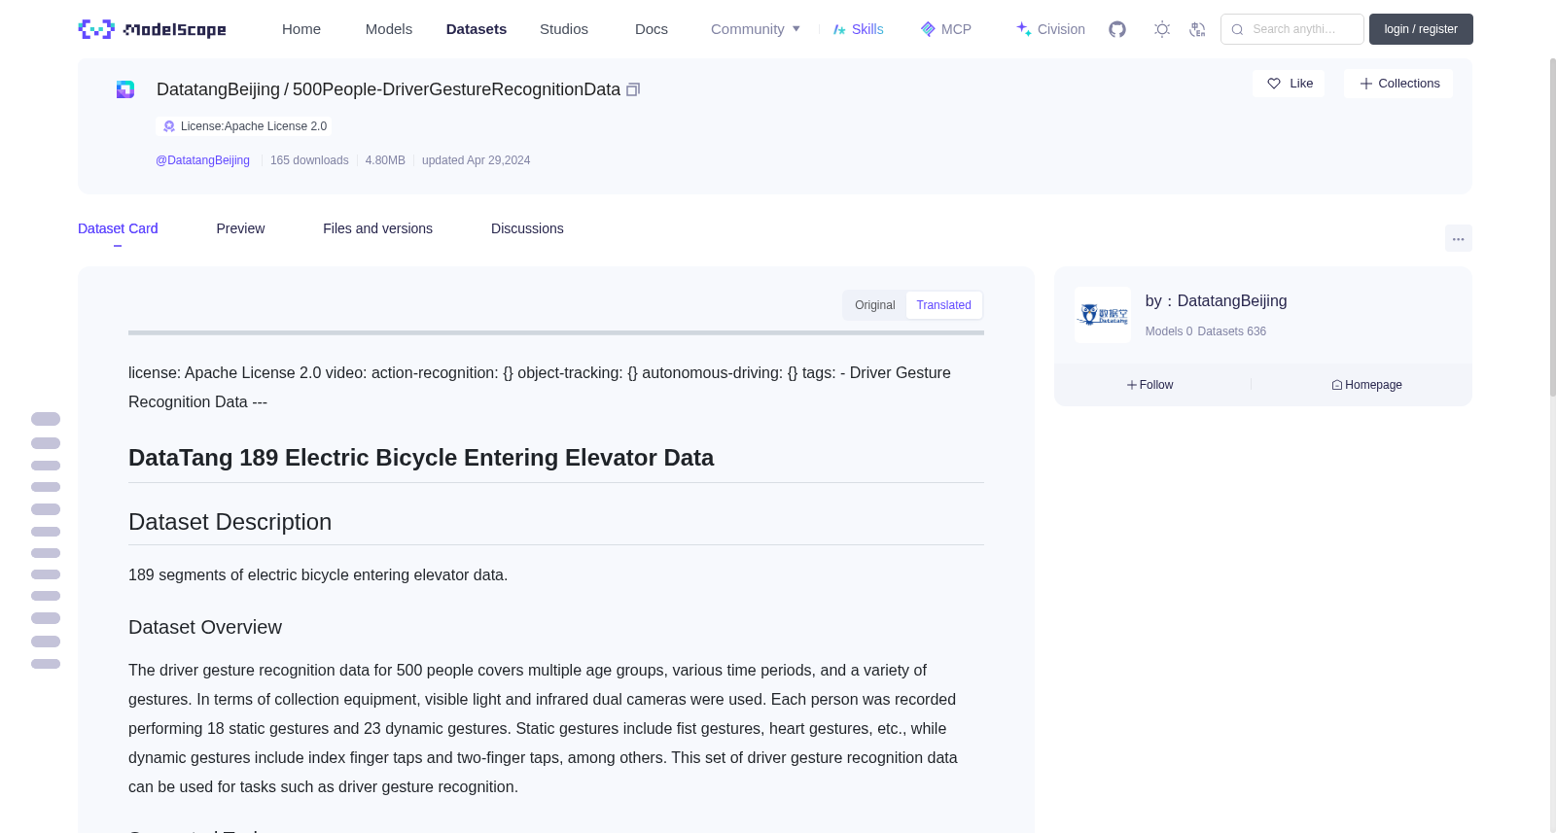
Task: Open the more options ellipsis button
Action: point(1458,238)
